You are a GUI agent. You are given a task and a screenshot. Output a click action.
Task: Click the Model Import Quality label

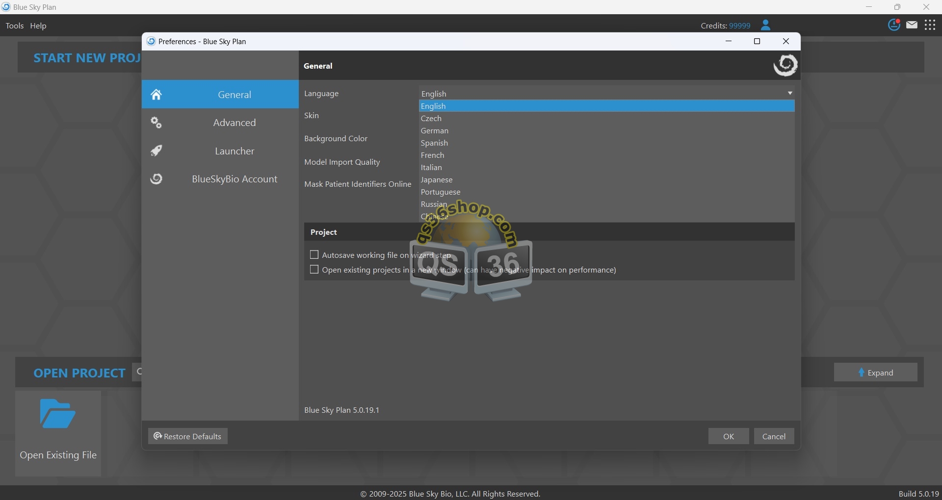[x=342, y=162]
